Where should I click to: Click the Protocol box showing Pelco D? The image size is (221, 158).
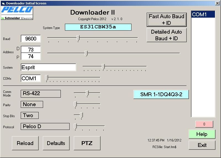coord(45,126)
